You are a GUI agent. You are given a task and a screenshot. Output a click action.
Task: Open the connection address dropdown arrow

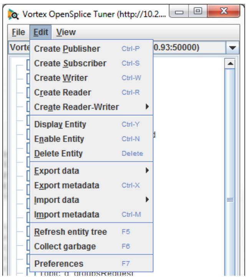pos(232,48)
